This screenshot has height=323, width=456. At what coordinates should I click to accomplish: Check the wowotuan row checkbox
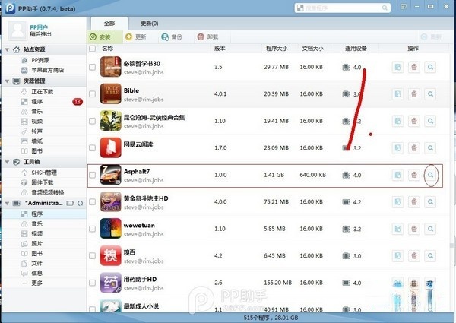pyautogui.click(x=92, y=229)
